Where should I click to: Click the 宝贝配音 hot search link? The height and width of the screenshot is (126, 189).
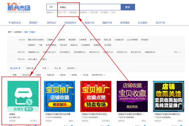(104, 12)
